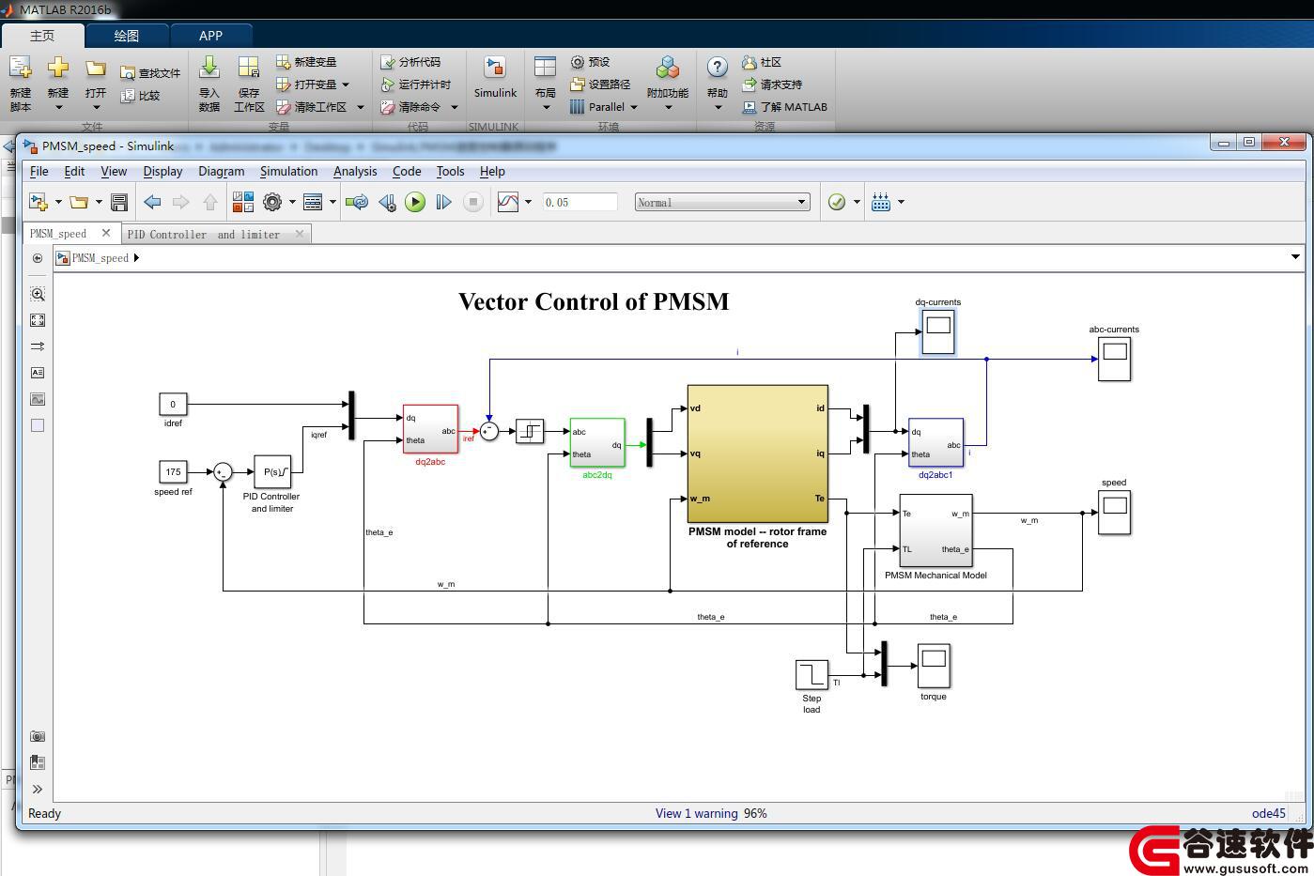Switch to the APP ribbon tab
Image resolution: width=1314 pixels, height=876 pixels.
[210, 36]
